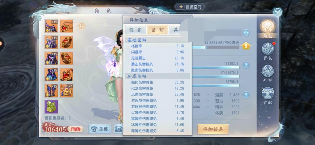Click the weapon equipment slot icon
Image resolution: width=315 pixels, height=145 pixels.
[x=51, y=26]
